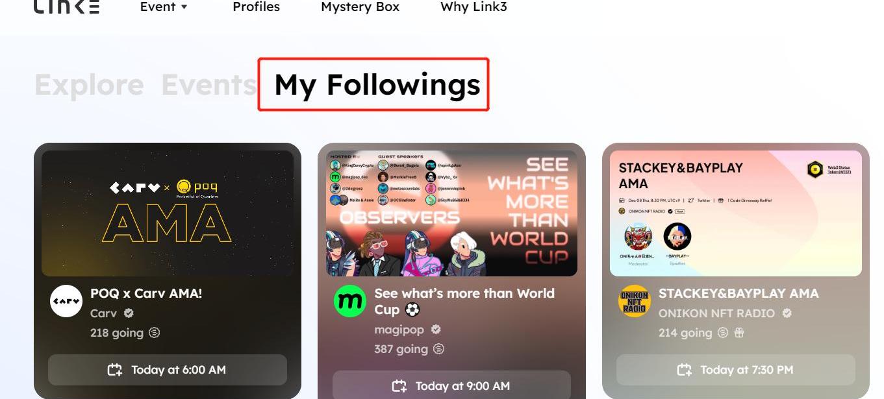Screen dimensions: 884x399
Task: Open the POQ x Carv AMA banner image
Action: (x=168, y=213)
